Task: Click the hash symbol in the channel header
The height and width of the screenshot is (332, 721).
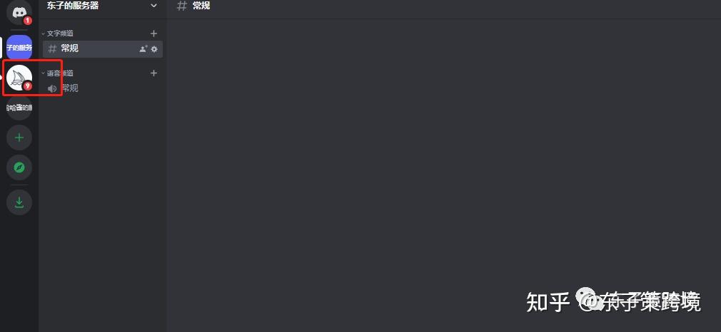Action: (x=182, y=6)
